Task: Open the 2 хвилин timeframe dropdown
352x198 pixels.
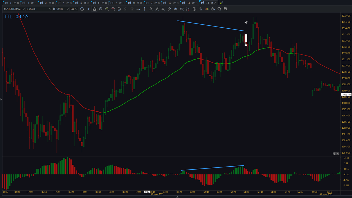Action: [x=38, y=9]
